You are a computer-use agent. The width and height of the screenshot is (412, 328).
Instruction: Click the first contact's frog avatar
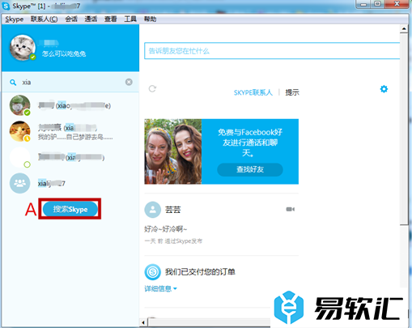pos(19,105)
